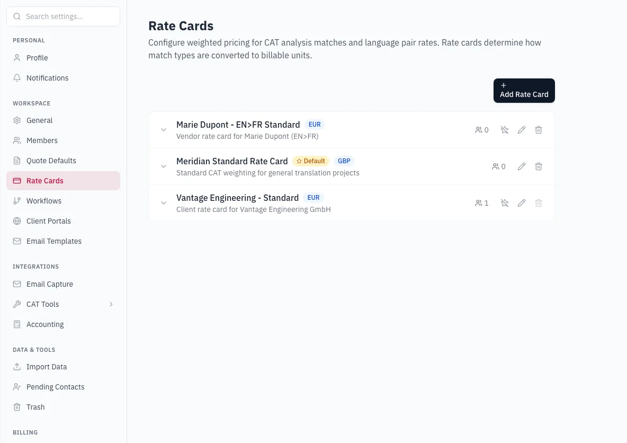Click the branch icon beside Workflows
The image size is (627, 443).
tap(17, 201)
